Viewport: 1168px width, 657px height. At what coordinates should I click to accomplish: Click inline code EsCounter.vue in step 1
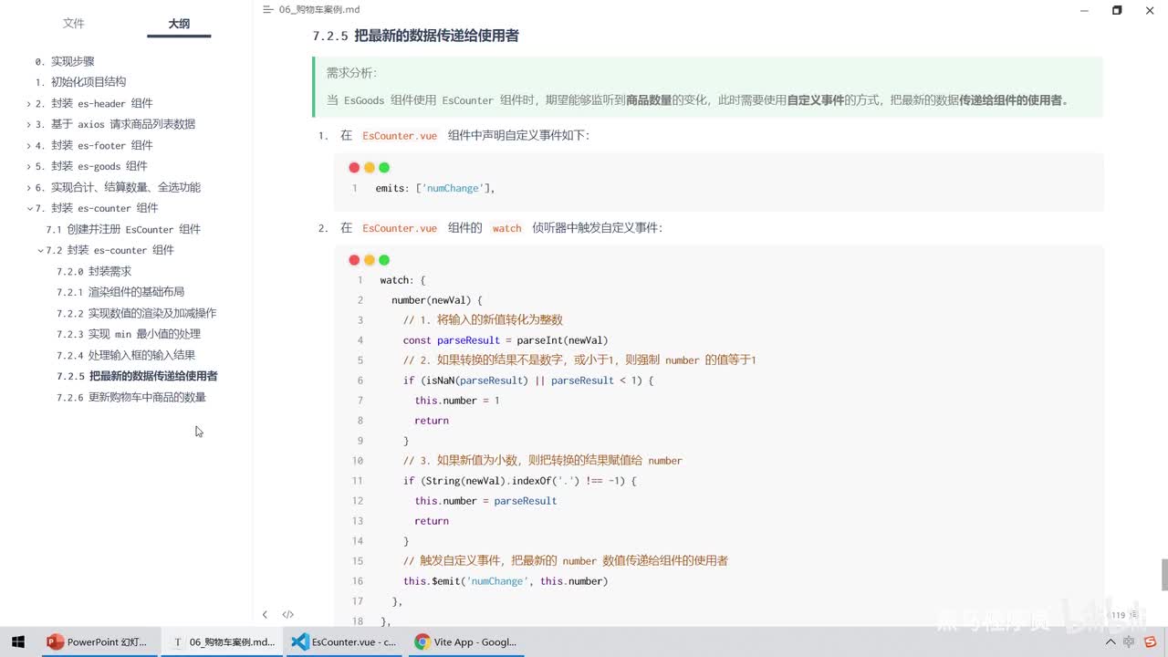pyautogui.click(x=400, y=136)
